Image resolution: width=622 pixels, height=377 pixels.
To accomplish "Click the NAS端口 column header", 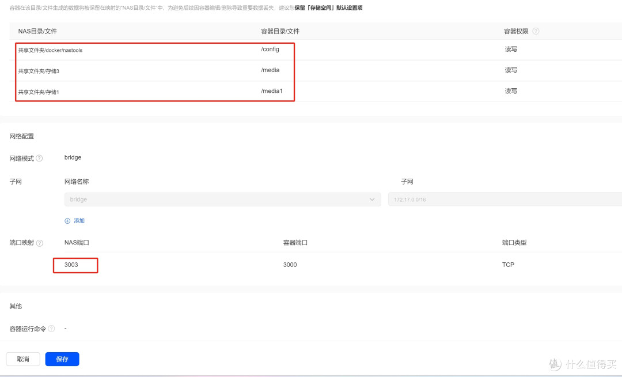I will tap(77, 243).
